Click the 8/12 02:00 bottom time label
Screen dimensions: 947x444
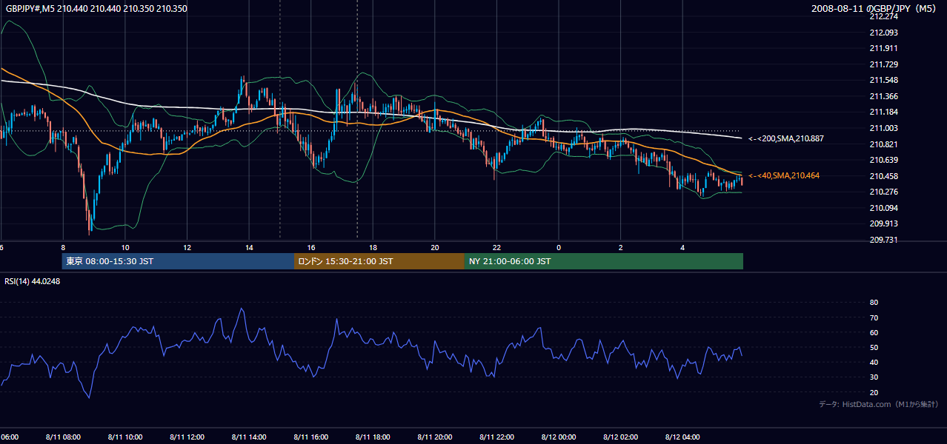pyautogui.click(x=621, y=437)
